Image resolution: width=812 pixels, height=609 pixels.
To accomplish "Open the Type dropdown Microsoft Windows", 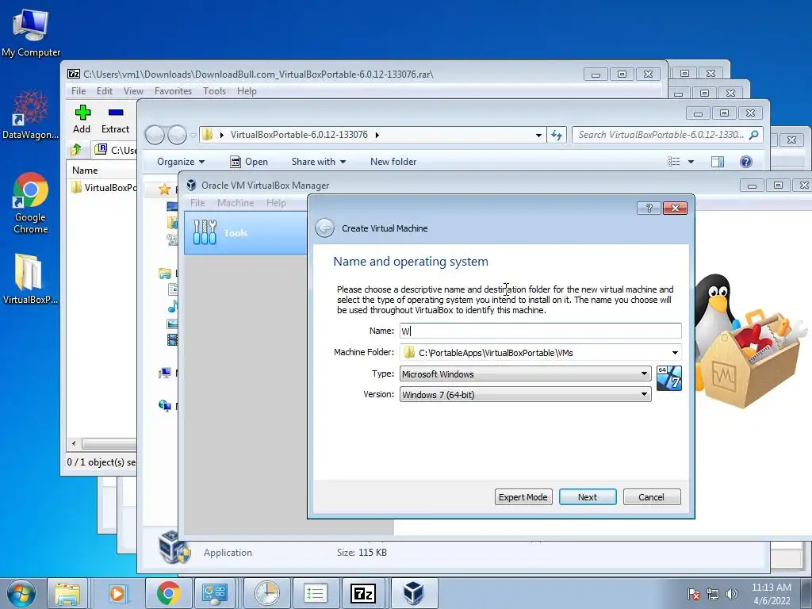I will [525, 374].
